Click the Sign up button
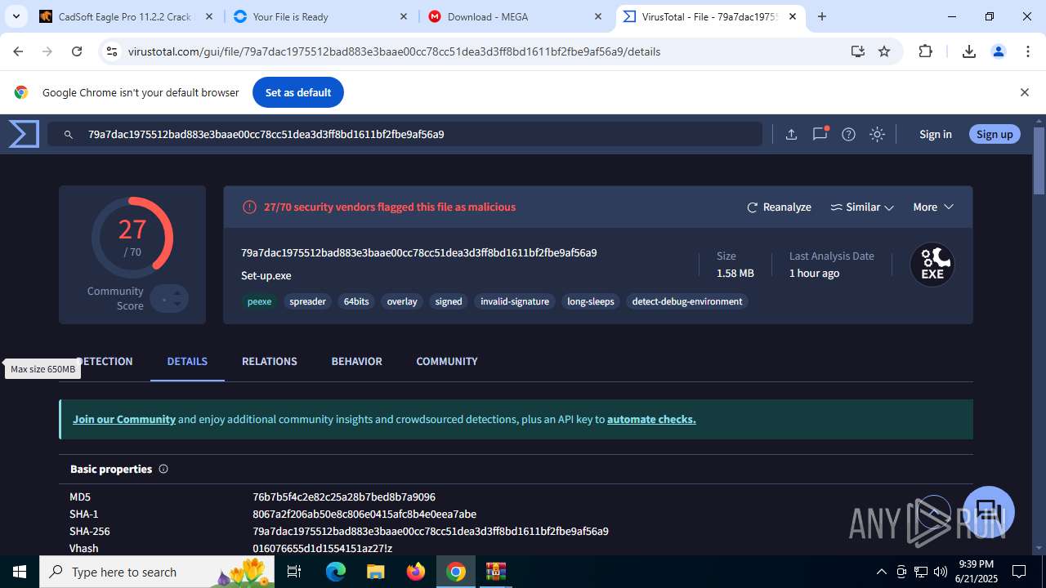1046x588 pixels. click(x=995, y=134)
